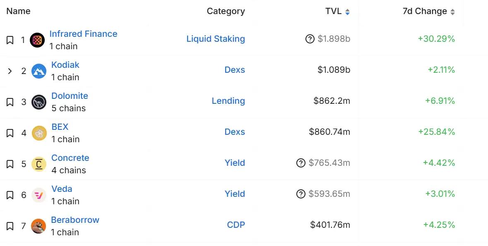Image resolution: width=488 pixels, height=246 pixels.
Task: Open the Liquid Staking category link
Action: (x=216, y=39)
